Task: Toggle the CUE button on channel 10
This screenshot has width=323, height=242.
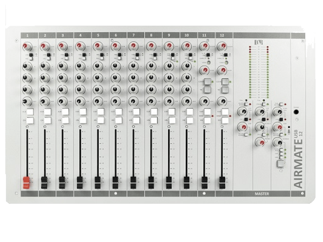Action: [x=189, y=112]
